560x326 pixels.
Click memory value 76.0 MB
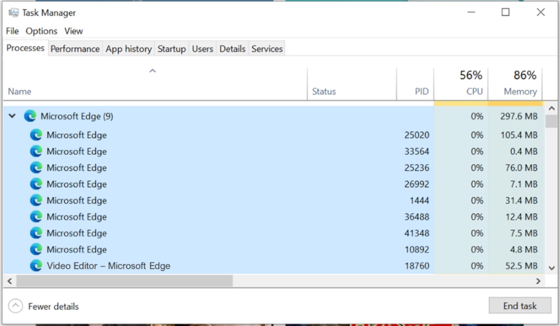[521, 168]
